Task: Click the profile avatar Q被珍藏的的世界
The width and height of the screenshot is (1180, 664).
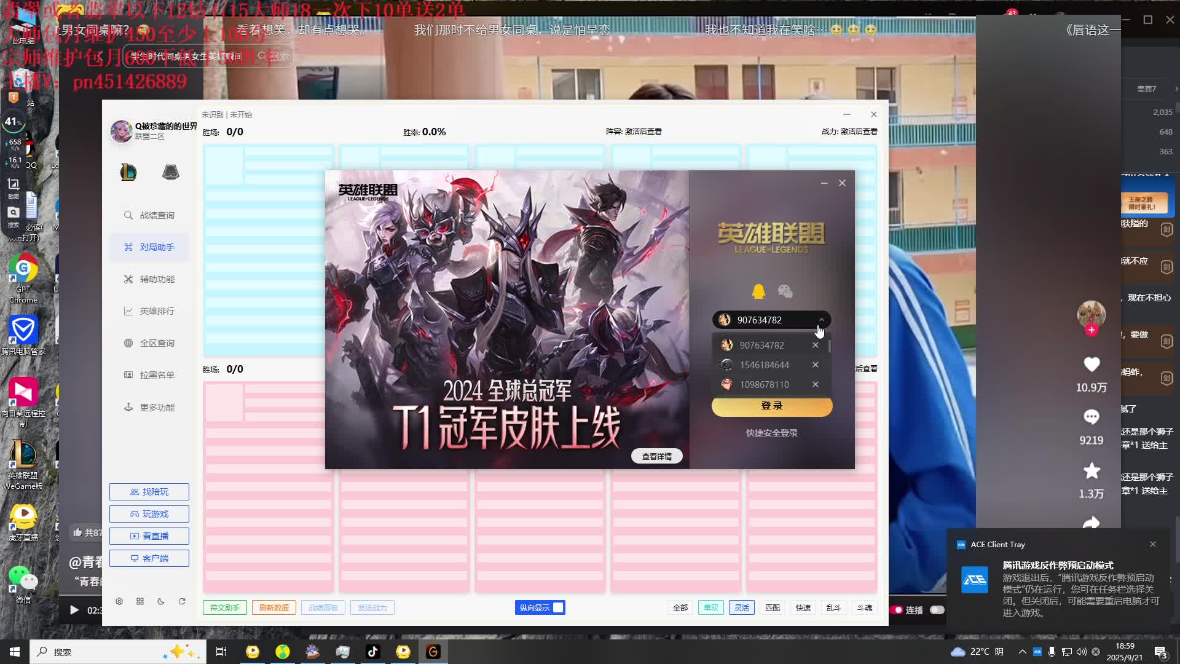Action: 121,131
